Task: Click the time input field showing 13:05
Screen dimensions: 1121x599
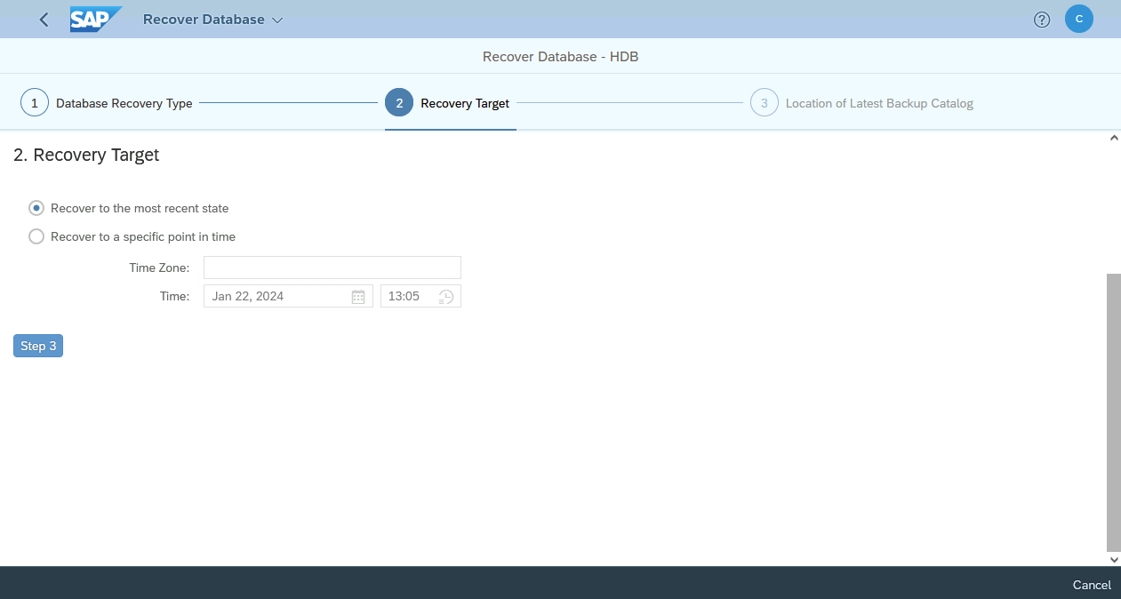Action: pos(407,297)
